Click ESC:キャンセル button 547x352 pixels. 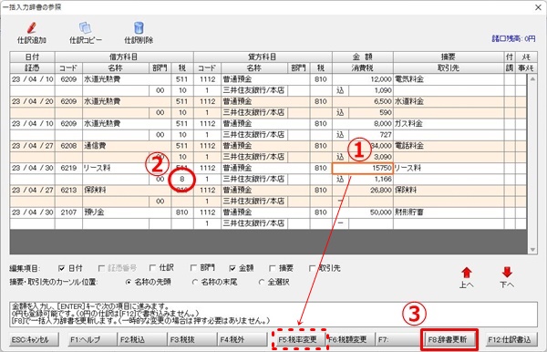[x=34, y=339]
